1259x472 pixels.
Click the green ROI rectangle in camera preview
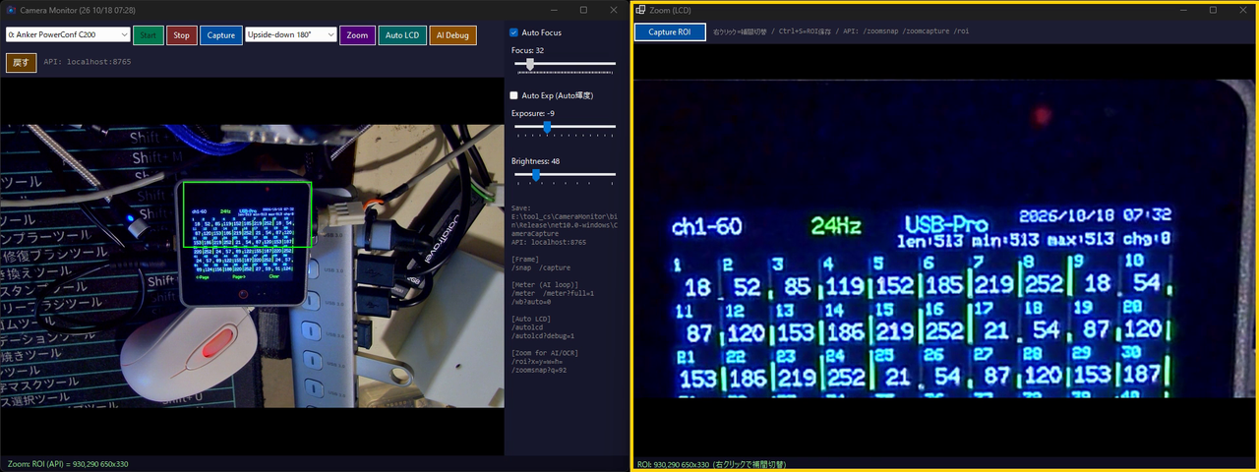coord(246,213)
